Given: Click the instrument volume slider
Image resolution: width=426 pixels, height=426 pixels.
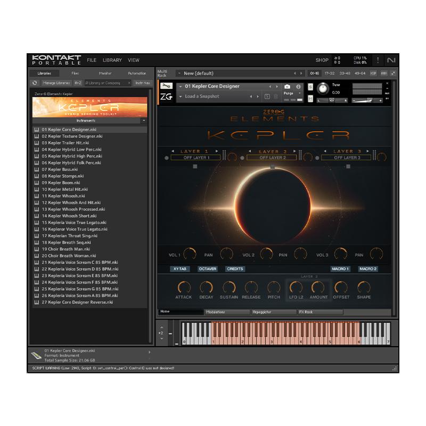Looking at the screenshot, I should click(367, 101).
